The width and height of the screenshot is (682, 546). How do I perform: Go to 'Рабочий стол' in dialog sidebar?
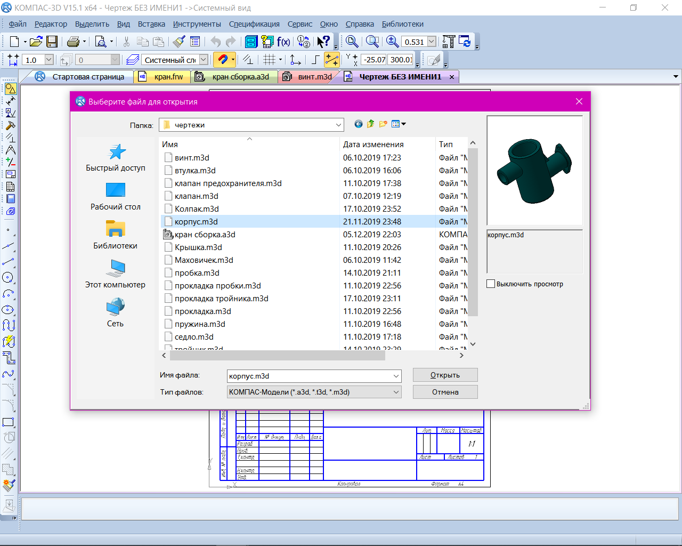click(x=116, y=196)
